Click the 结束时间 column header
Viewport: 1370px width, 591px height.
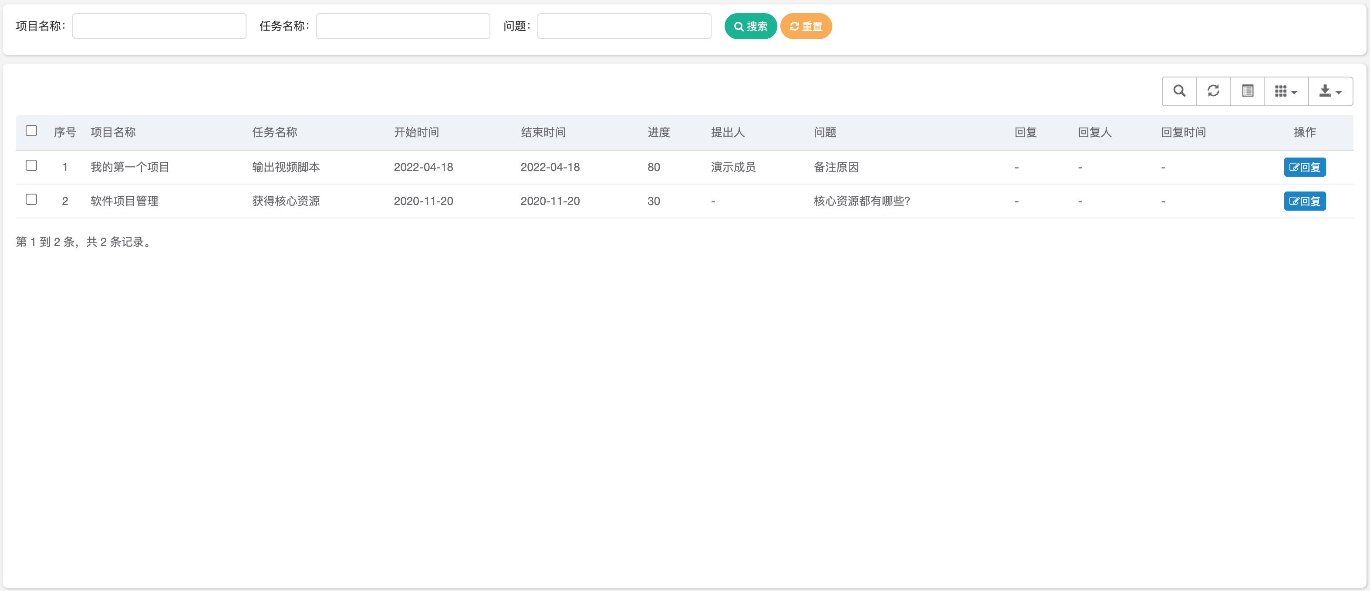[x=543, y=132]
